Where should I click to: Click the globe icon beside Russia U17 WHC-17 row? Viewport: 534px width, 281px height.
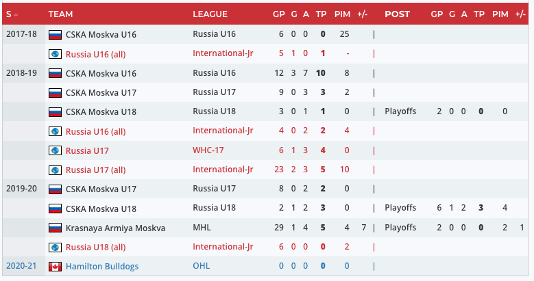click(55, 150)
